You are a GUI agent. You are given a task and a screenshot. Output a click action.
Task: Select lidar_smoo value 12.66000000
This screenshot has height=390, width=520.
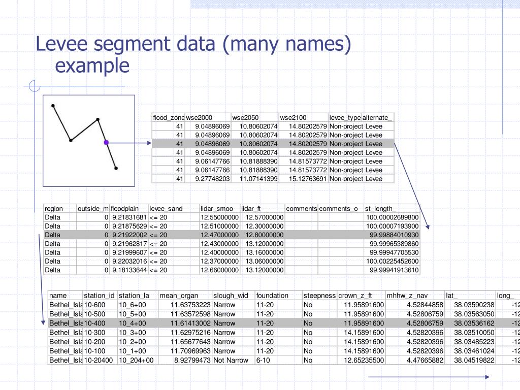point(219,270)
